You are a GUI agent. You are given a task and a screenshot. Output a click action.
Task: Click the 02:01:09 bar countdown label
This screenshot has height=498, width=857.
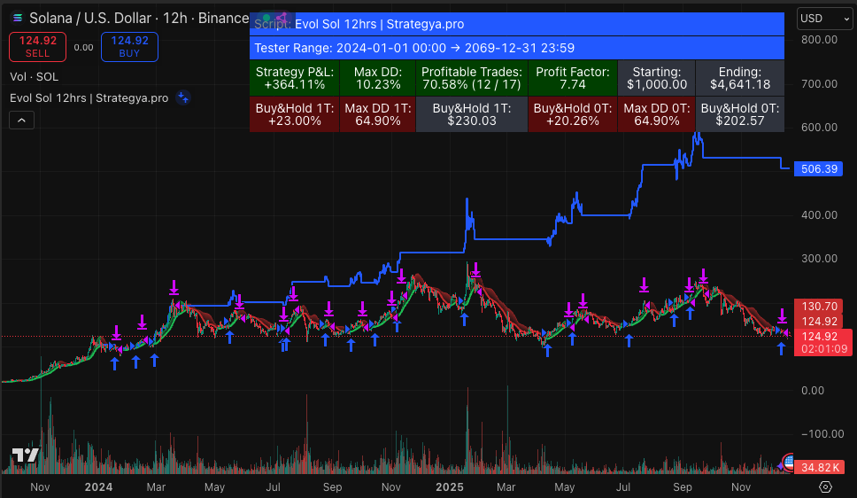pos(823,349)
